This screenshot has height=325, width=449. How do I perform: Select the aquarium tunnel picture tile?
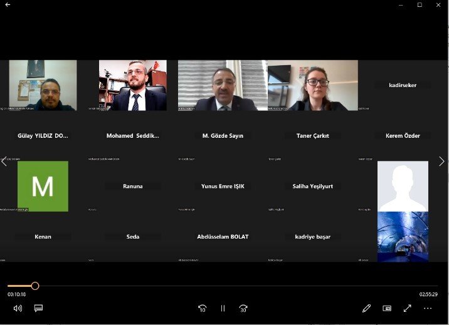[403, 236]
